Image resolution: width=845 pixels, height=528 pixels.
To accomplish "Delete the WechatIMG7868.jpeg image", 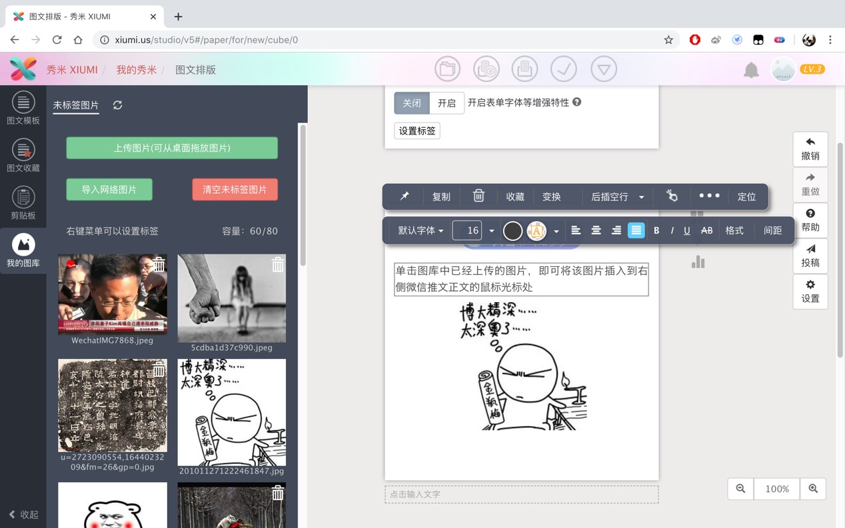I will [159, 264].
